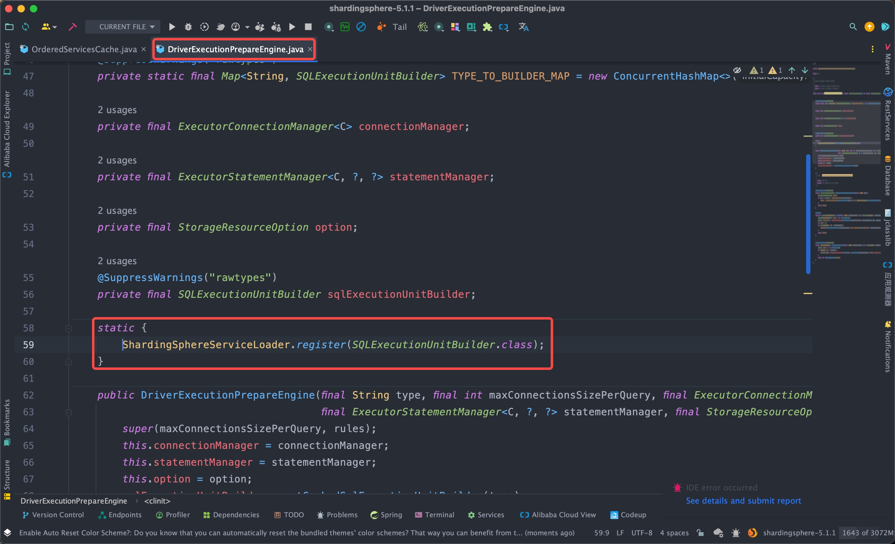
Task: Toggle read-only mode via status bar lock
Action: pyautogui.click(x=701, y=533)
